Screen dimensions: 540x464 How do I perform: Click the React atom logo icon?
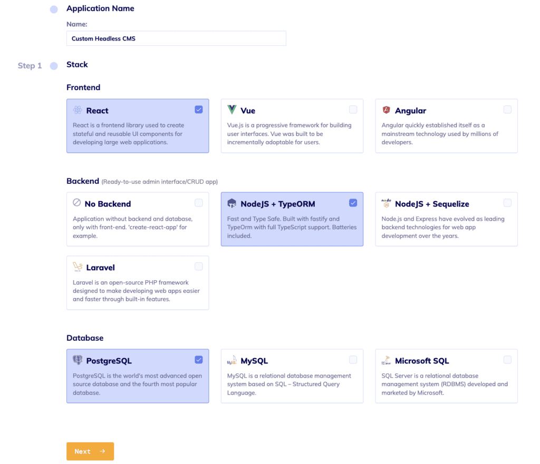click(78, 110)
